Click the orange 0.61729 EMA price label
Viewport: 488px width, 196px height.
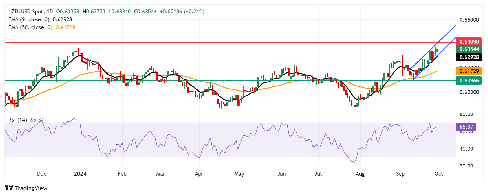tap(469, 71)
